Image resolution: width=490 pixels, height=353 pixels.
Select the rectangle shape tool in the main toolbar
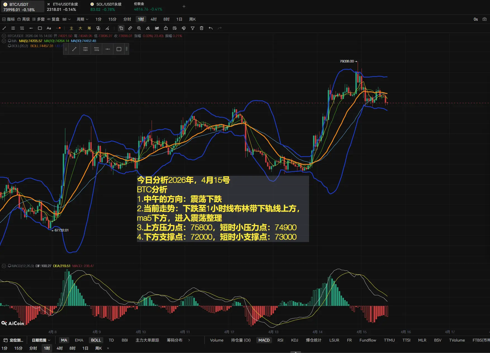pos(40,28)
